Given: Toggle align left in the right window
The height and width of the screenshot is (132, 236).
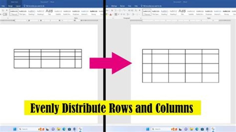Looking at the screenshot, I should [x=116, y=14].
